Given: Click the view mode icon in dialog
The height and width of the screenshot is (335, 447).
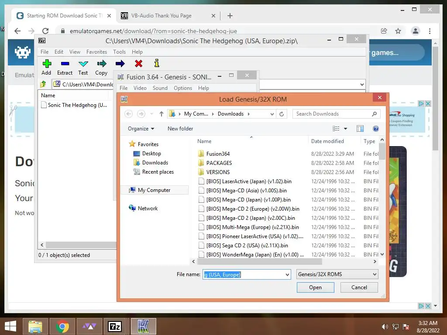Looking at the screenshot, I should (x=336, y=129).
